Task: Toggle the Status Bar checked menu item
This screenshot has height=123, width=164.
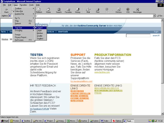Action: tap(19, 11)
